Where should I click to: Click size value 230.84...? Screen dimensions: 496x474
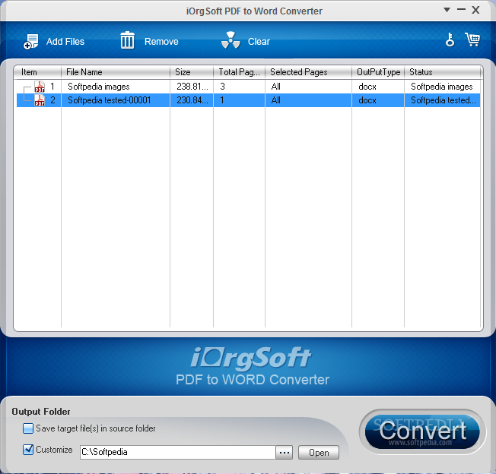(x=192, y=100)
